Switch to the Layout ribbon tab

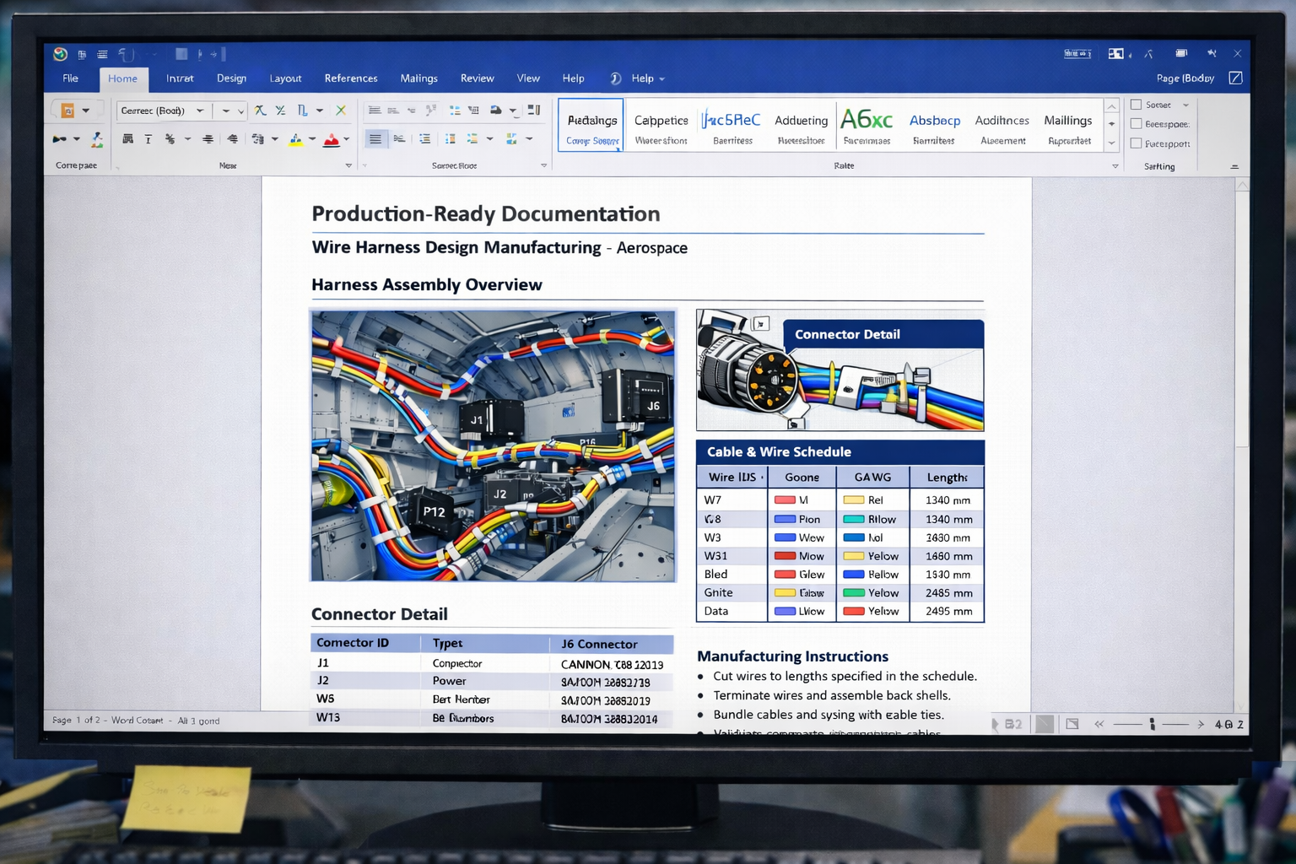[x=285, y=78]
